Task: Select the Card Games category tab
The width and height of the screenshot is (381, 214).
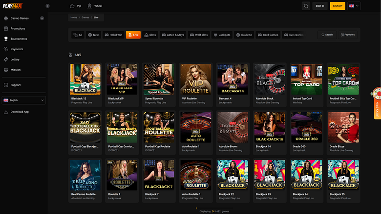Action: [x=268, y=35]
